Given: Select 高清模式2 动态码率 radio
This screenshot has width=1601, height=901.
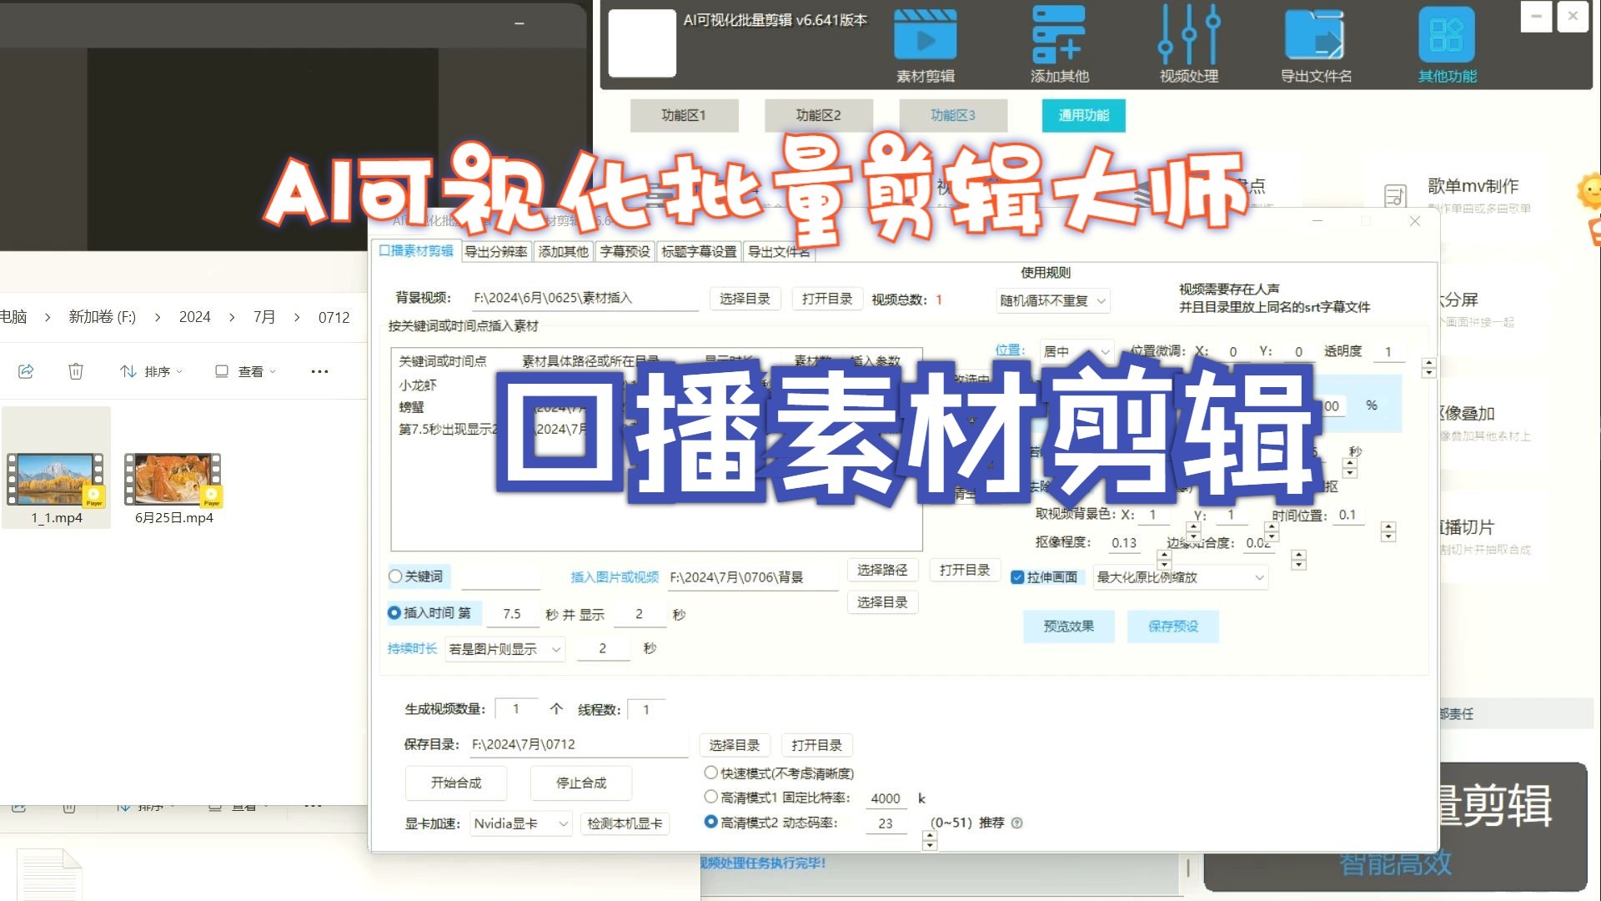Looking at the screenshot, I should point(711,822).
